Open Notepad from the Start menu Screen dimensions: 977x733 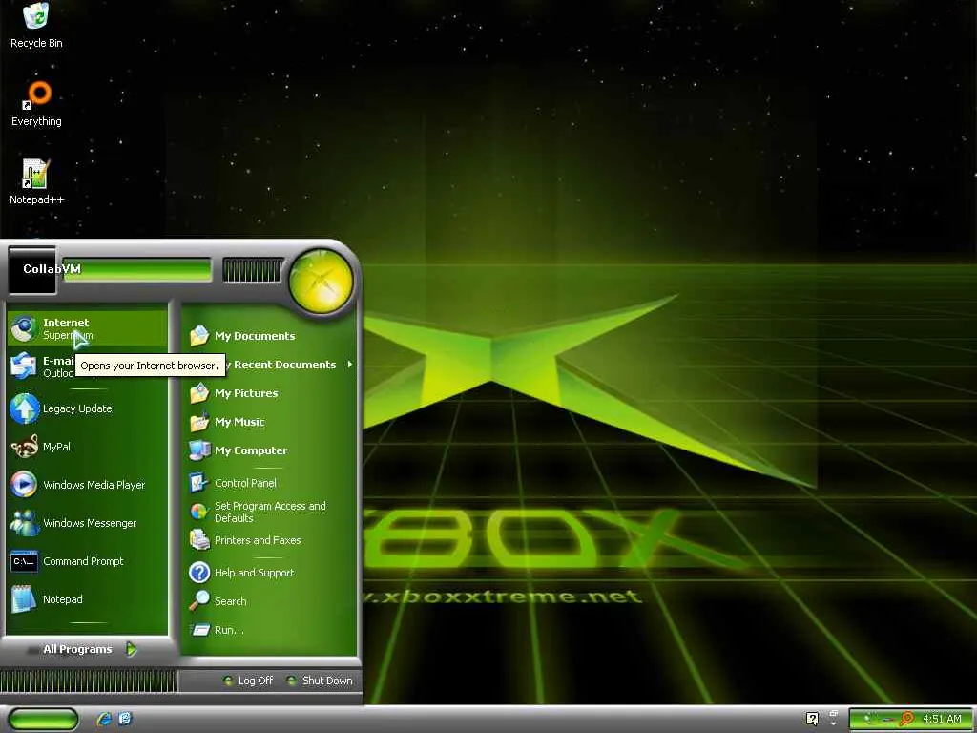pos(87,599)
